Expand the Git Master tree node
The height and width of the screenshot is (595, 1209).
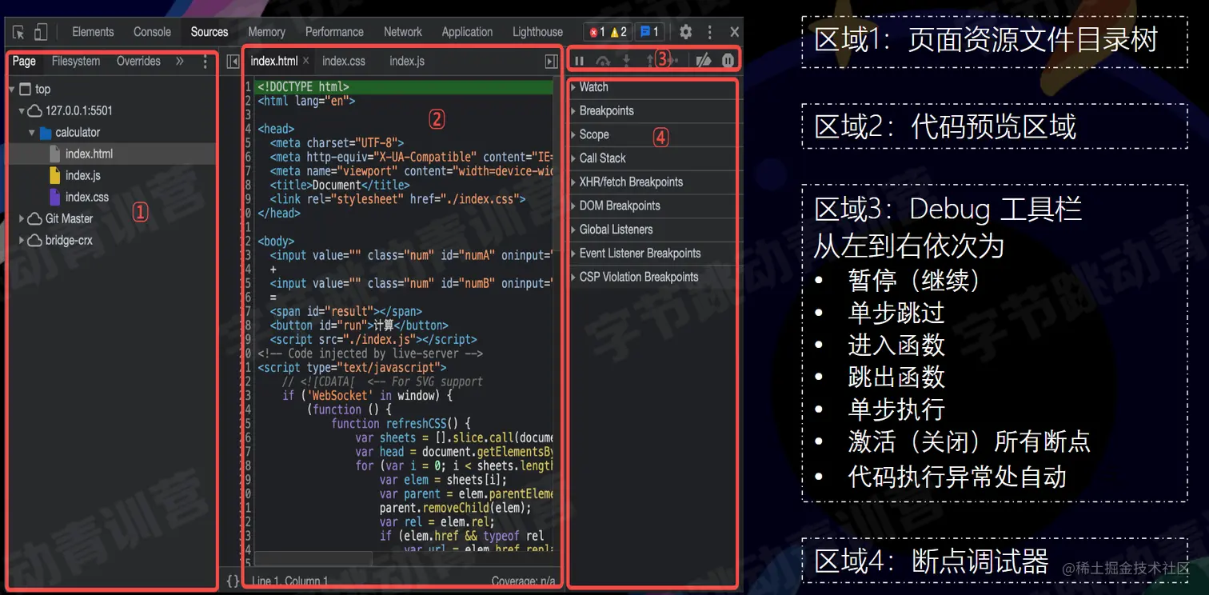point(22,218)
